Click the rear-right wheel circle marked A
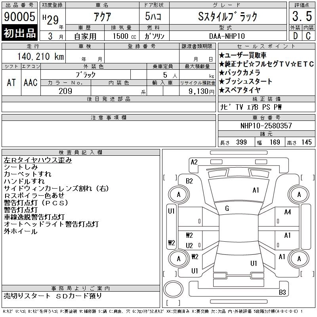317x317 pixels. coord(299,258)
